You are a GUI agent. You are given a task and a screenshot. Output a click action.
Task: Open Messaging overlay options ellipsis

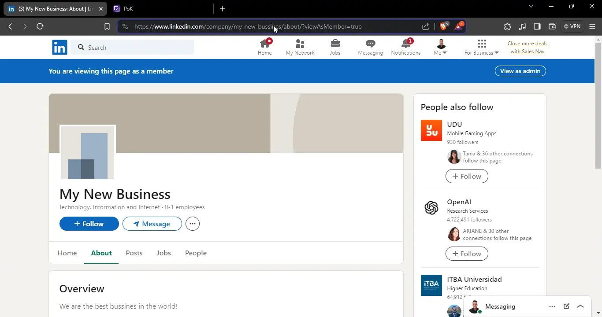coord(552,306)
